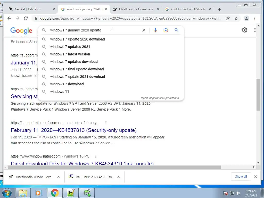Open the Chrome profile avatar
Image resolution: width=264 pixels, height=198 pixels.
[x=246, y=18]
